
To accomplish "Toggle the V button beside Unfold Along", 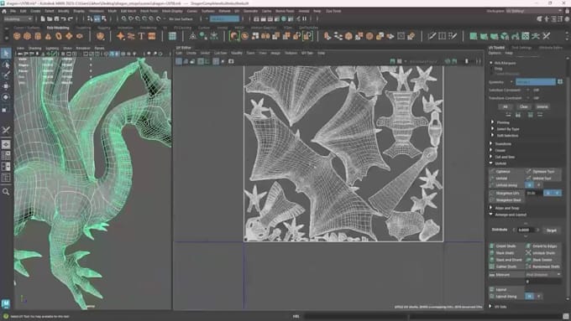I will coord(538,185).
